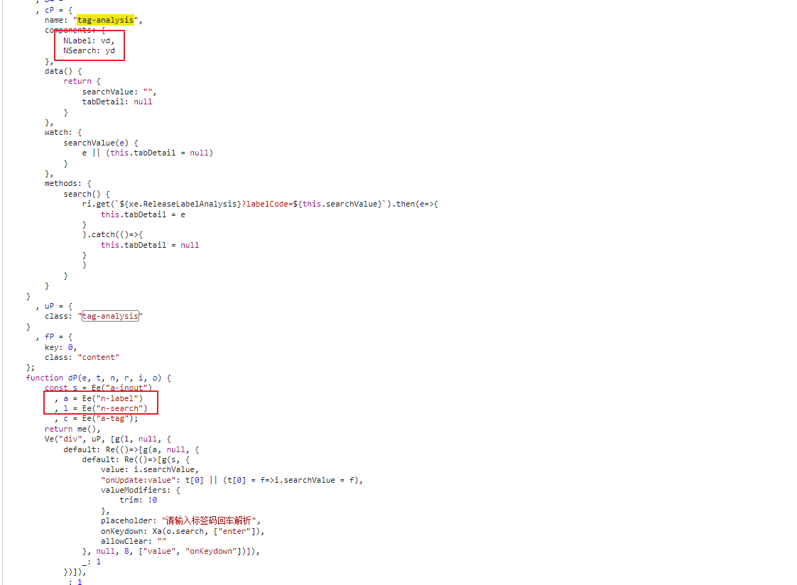Click the search() method definition
Image resolution: width=797 pixels, height=585 pixels.
80,193
